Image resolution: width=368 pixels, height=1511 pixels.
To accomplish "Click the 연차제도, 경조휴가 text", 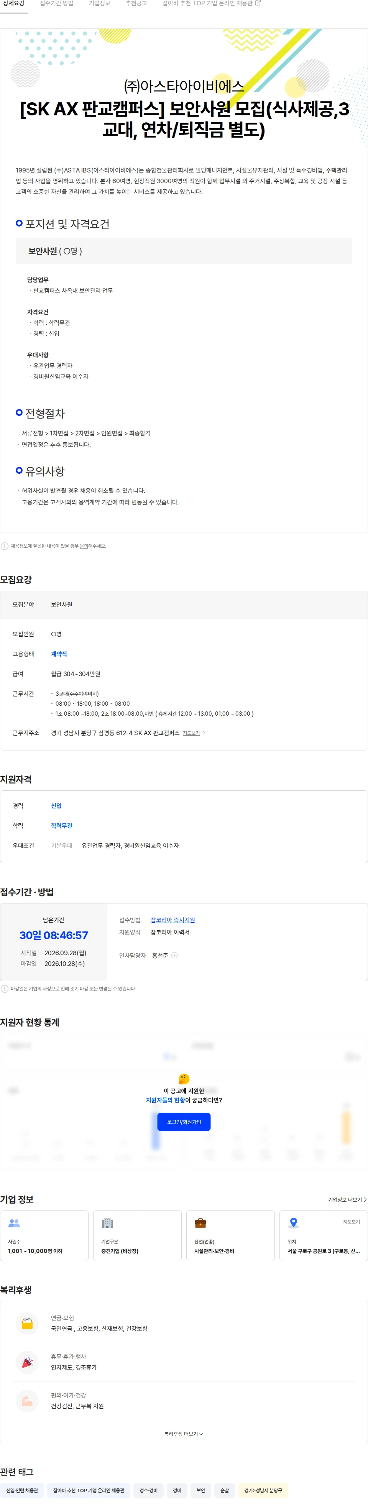I will (x=74, y=1368).
